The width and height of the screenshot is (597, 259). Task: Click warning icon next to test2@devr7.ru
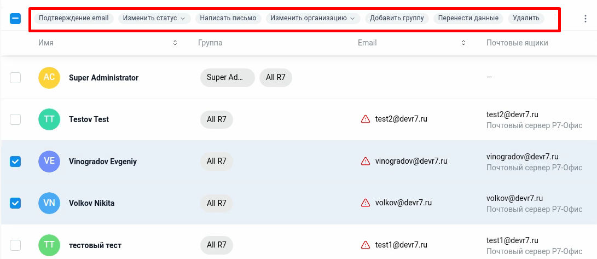[x=365, y=119]
